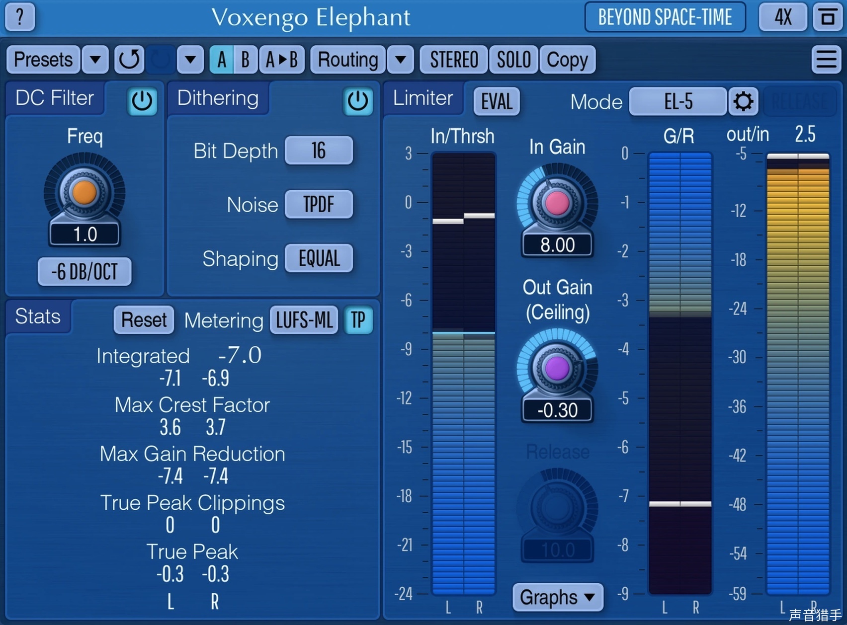Screen dimensions: 847x625
Task: Click the Copy button
Action: pyautogui.click(x=567, y=60)
